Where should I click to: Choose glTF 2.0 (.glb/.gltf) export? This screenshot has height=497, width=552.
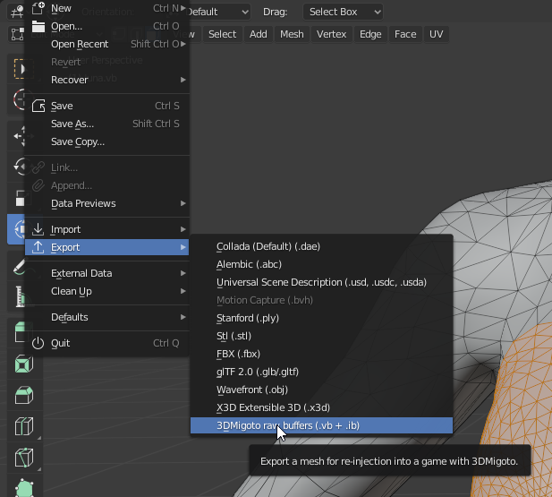pos(321,372)
